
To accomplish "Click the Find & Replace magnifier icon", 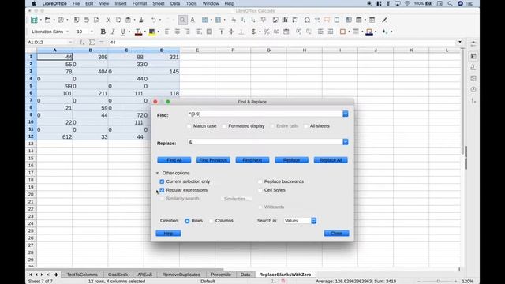I will [182, 20].
